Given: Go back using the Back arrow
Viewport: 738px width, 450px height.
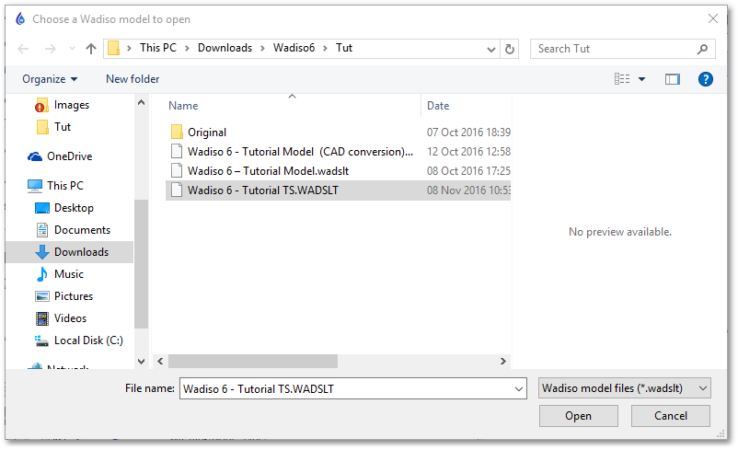Looking at the screenshot, I should pyautogui.click(x=23, y=49).
